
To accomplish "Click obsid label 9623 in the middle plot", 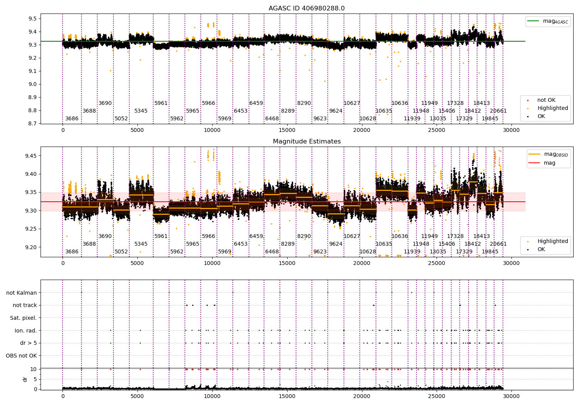I will click(320, 252).
